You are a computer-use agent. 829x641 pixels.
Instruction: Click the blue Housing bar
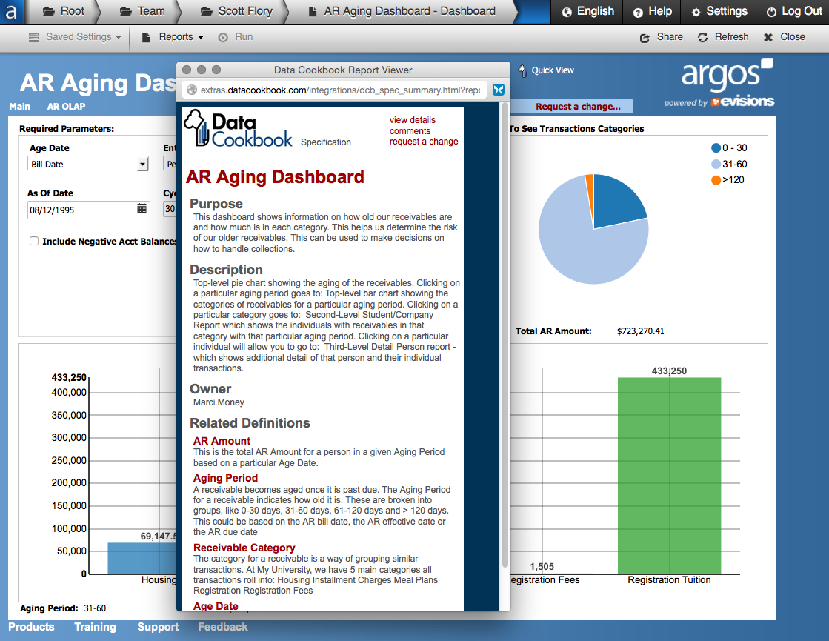click(x=142, y=558)
